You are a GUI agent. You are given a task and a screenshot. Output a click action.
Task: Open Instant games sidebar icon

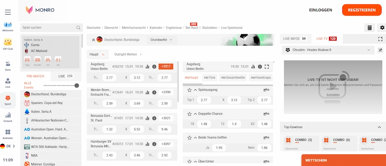click(8, 117)
